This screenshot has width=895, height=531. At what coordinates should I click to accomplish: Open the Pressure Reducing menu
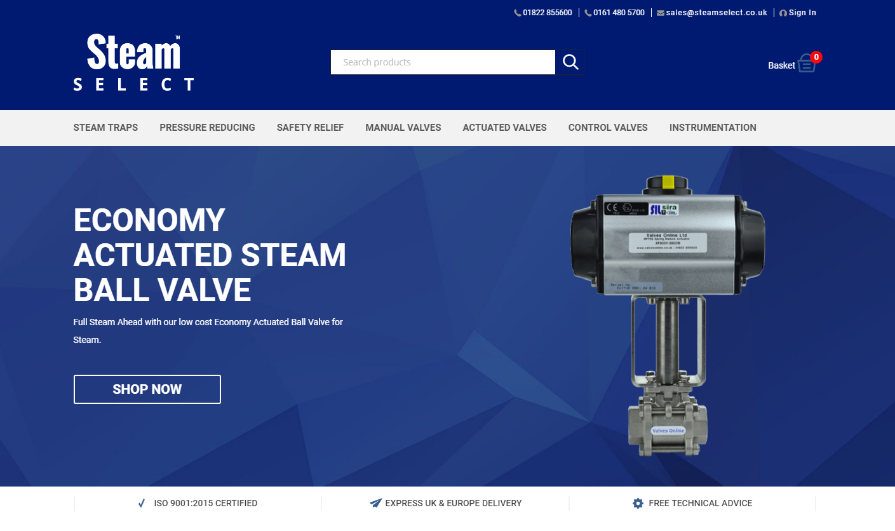207,128
